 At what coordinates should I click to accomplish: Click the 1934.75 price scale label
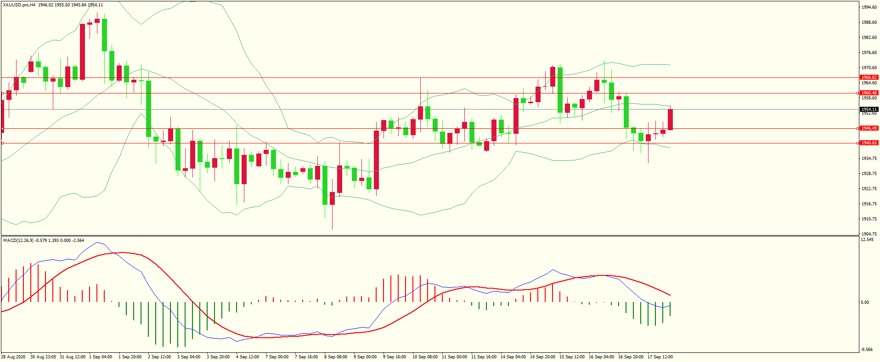[x=869, y=158]
